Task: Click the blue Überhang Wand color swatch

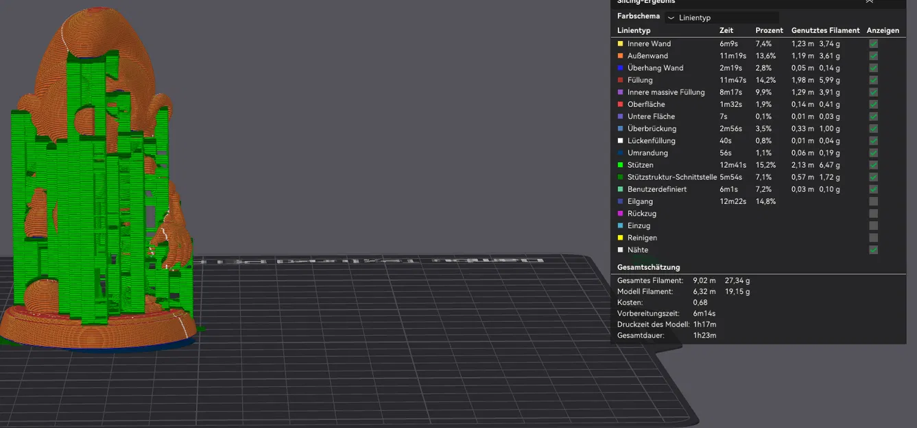Action: pyautogui.click(x=620, y=68)
